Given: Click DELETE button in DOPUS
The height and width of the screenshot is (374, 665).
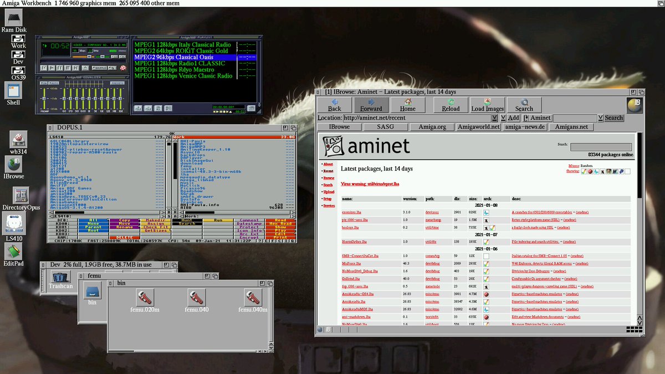Looking at the screenshot, I should coord(124,237).
